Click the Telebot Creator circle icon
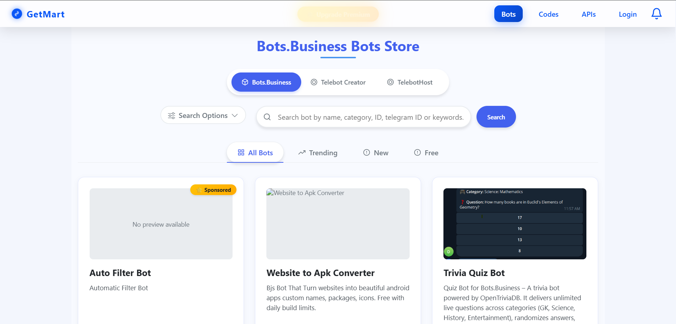 314,82
